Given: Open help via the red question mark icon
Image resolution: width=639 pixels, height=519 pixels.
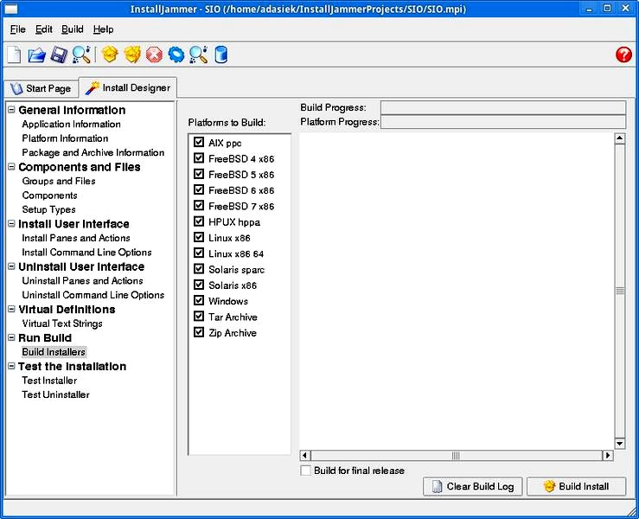Looking at the screenshot, I should (x=623, y=54).
